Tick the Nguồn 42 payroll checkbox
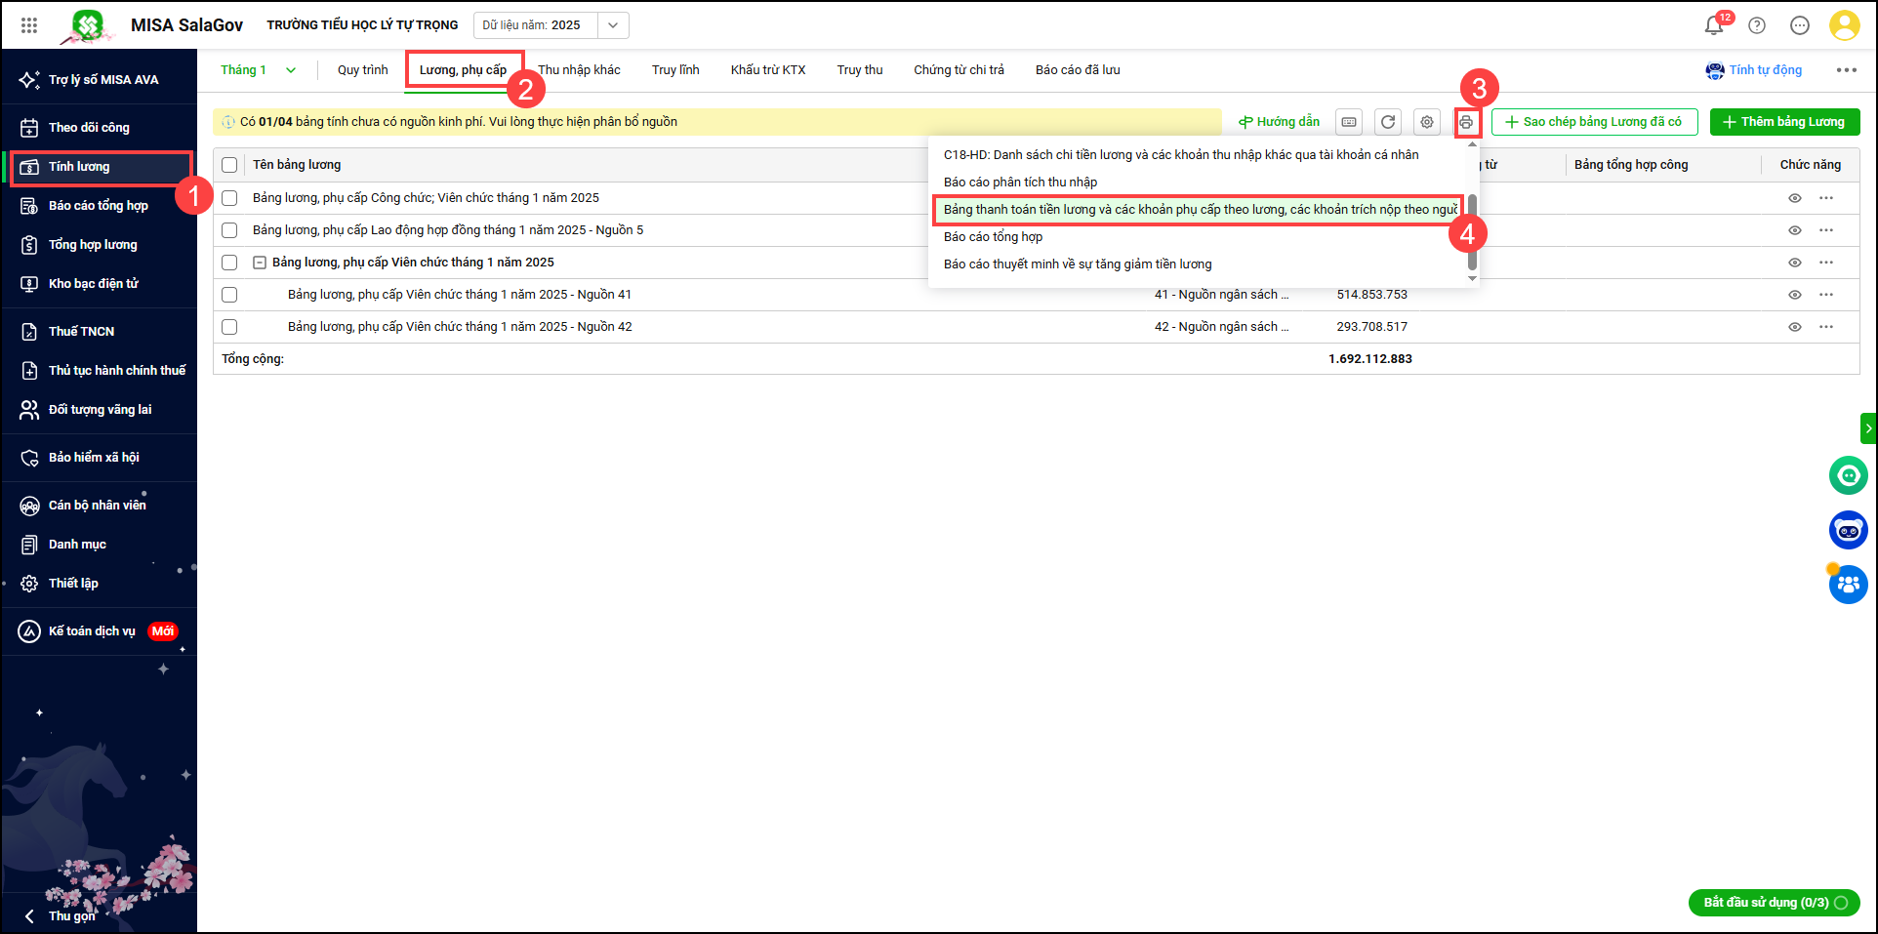Screen dimensions: 1878x934 click(229, 327)
